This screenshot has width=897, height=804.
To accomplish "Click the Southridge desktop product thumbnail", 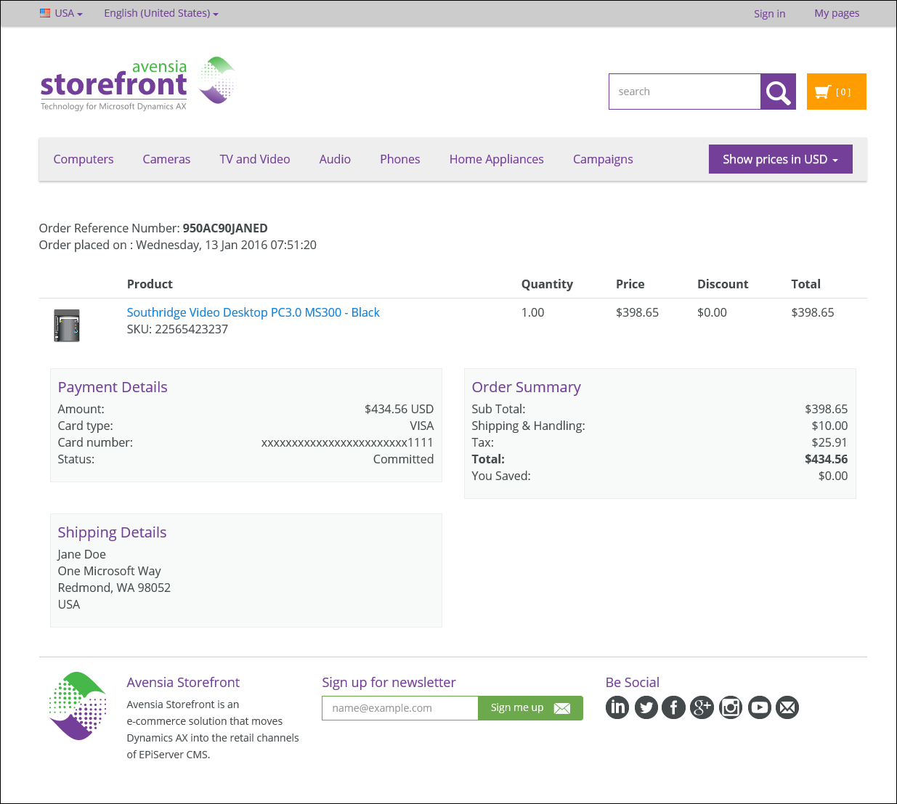I will click(x=67, y=325).
